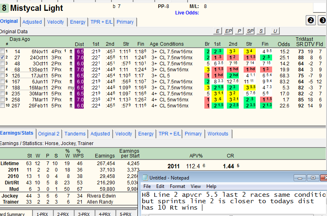Switch to the Original 2 tab
327x216 pixels.
click(49, 134)
